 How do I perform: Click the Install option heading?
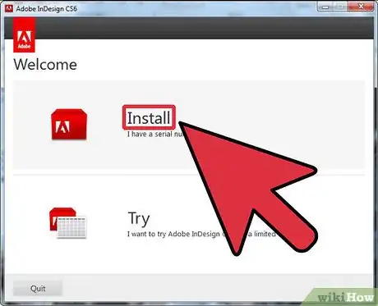[149, 117]
